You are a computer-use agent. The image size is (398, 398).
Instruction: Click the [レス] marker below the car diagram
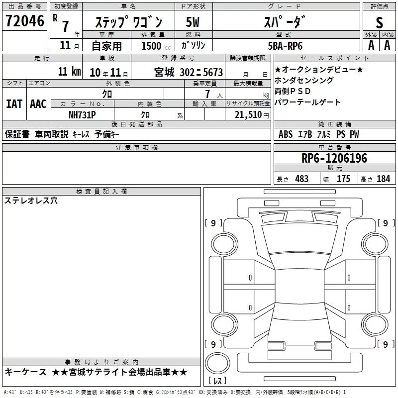[x=217, y=382]
